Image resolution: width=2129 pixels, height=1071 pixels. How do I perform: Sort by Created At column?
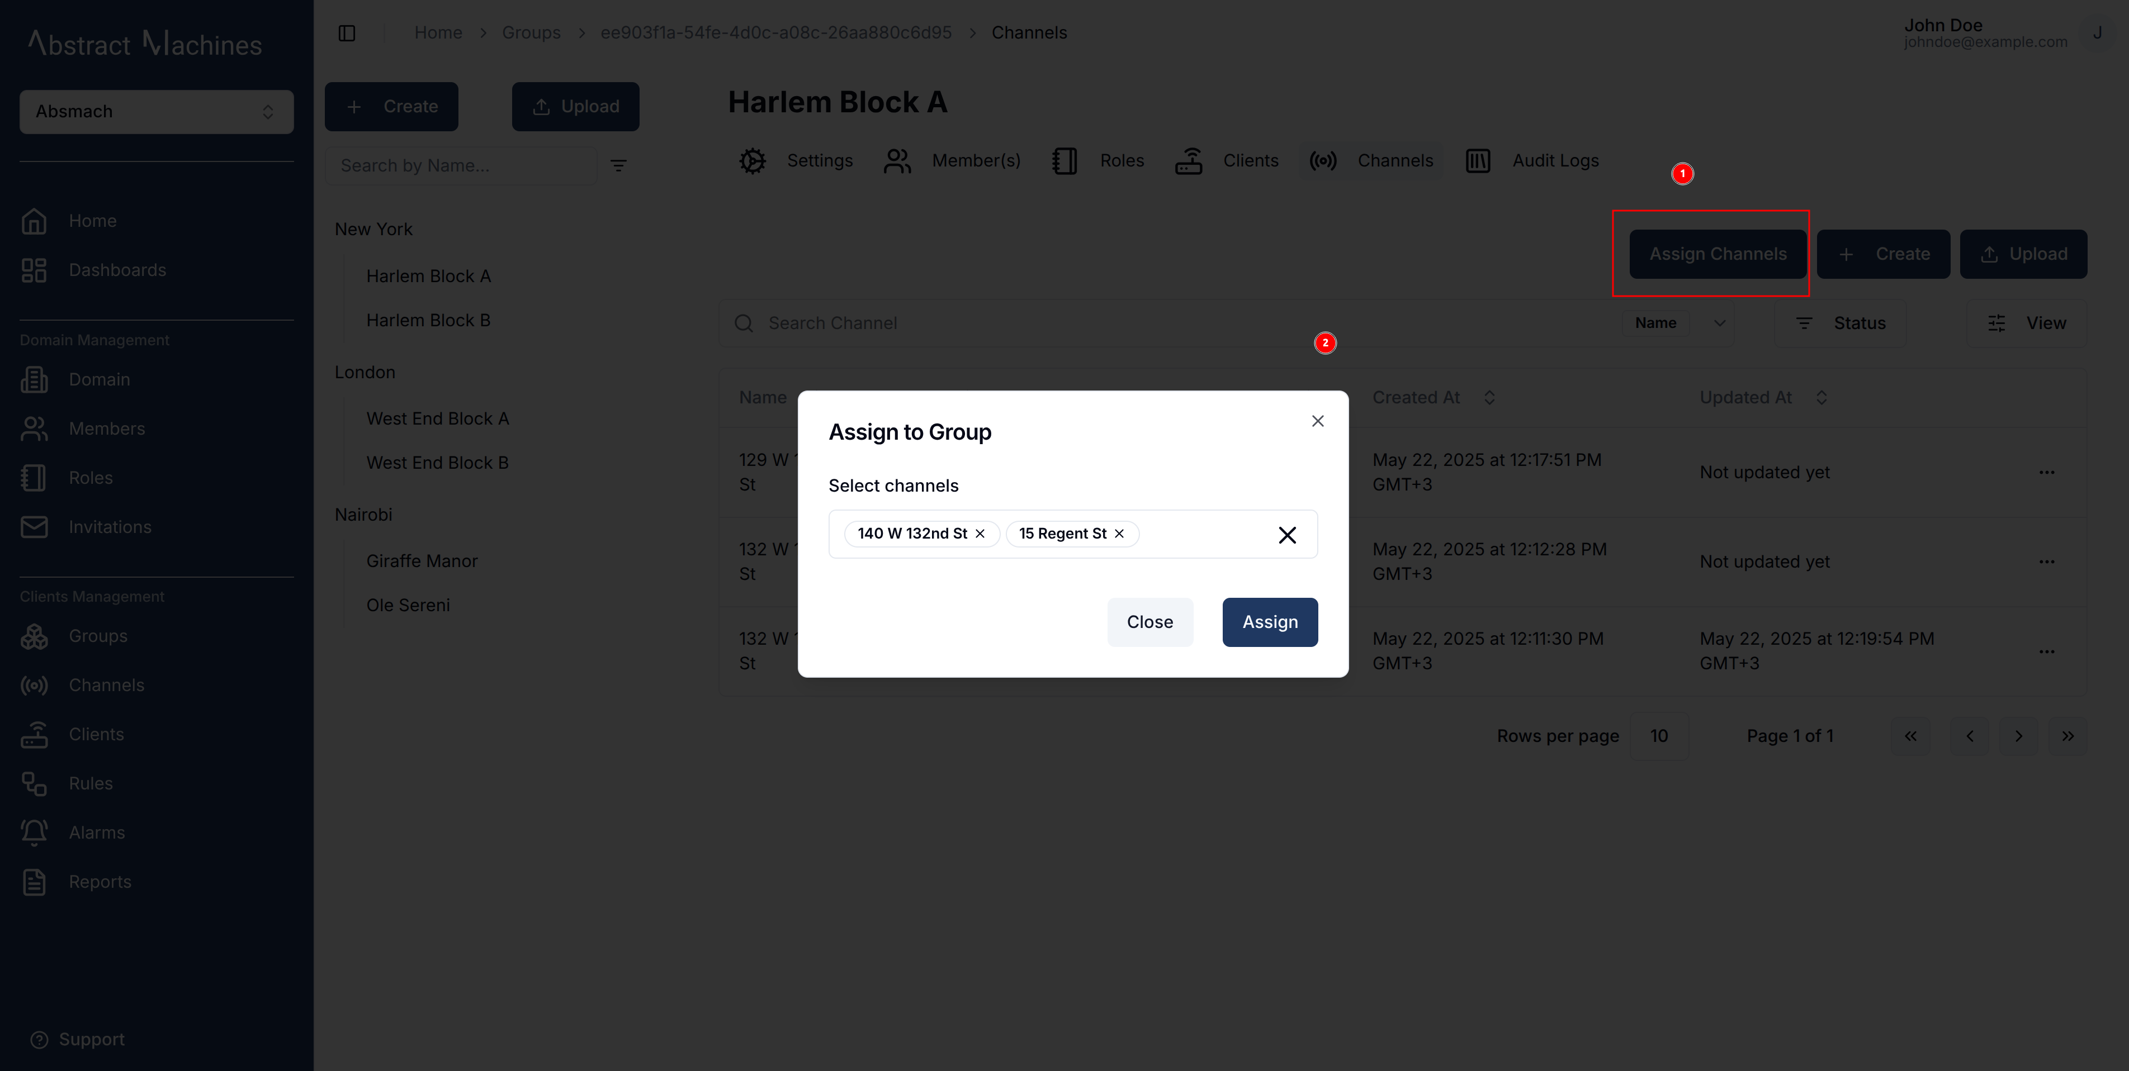pyautogui.click(x=1434, y=398)
